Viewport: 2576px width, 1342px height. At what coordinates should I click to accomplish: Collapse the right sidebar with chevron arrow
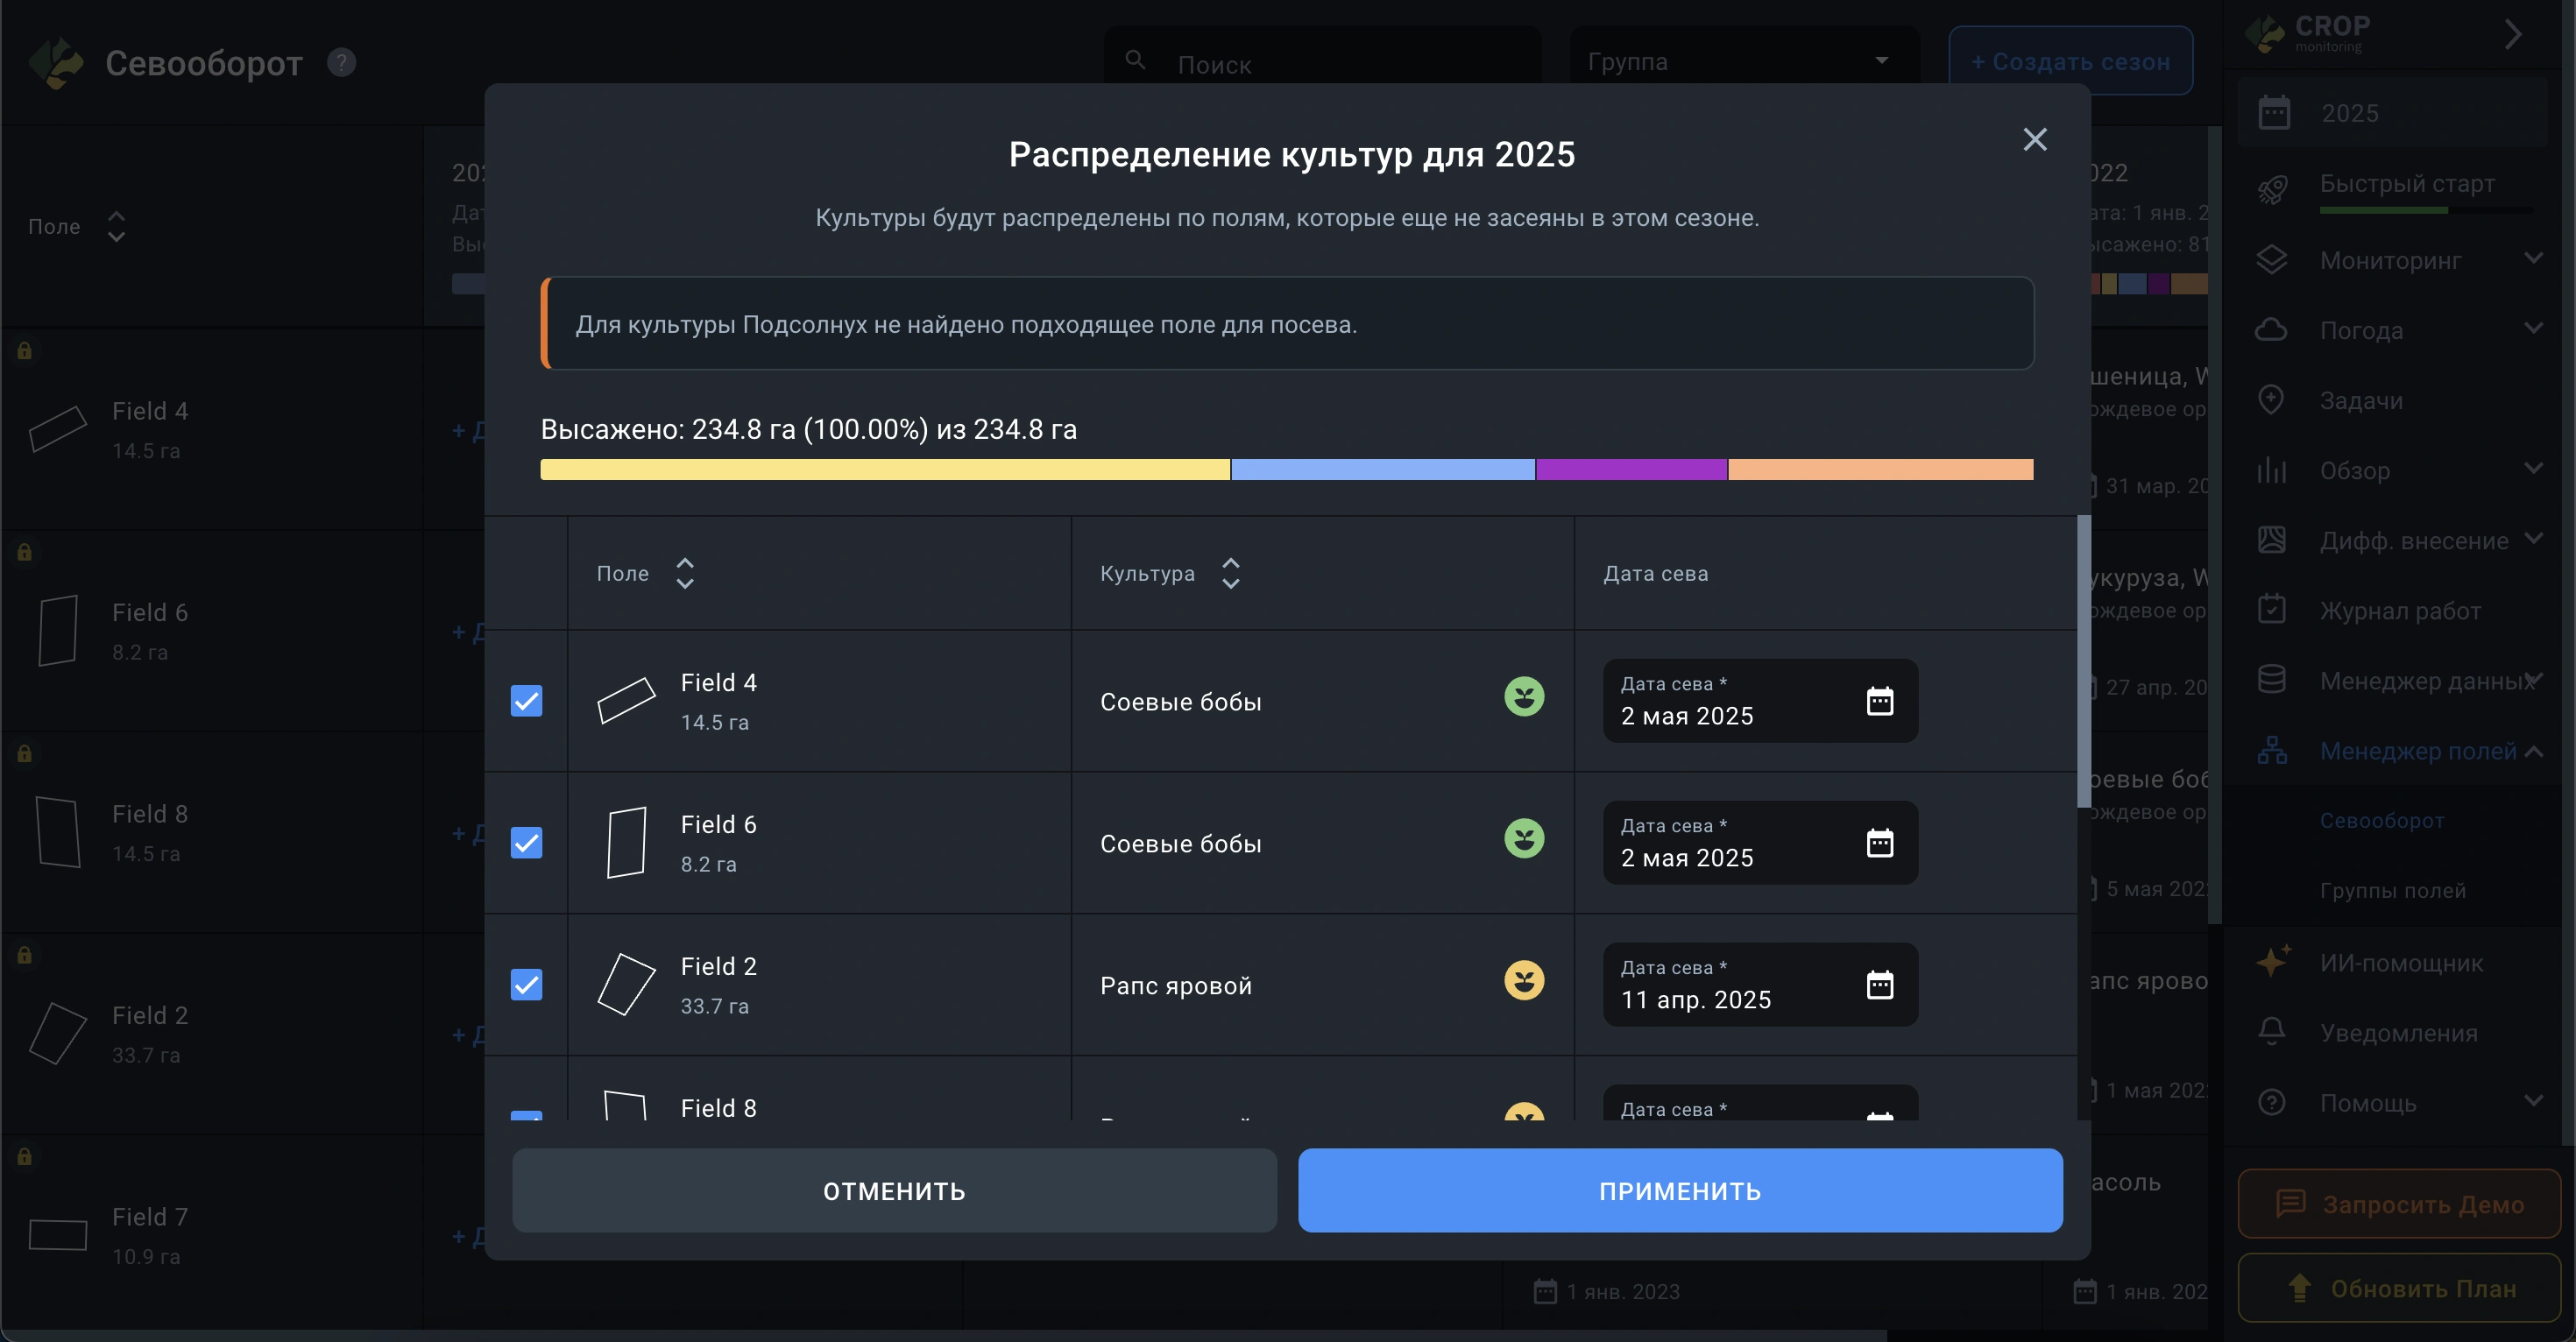[x=2512, y=35]
